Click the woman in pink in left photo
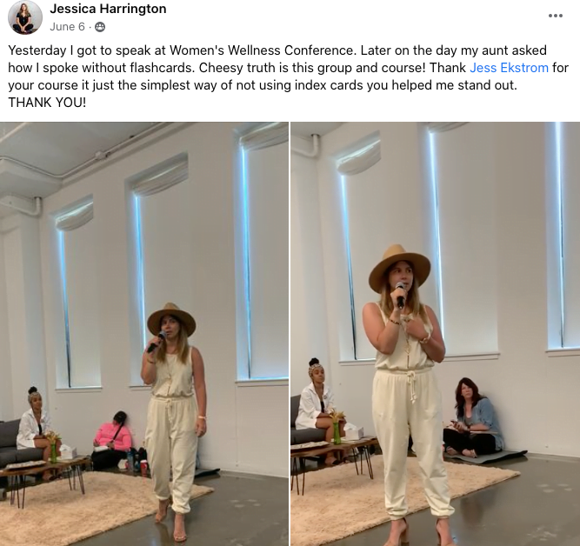This screenshot has width=580, height=546. pyautogui.click(x=113, y=439)
